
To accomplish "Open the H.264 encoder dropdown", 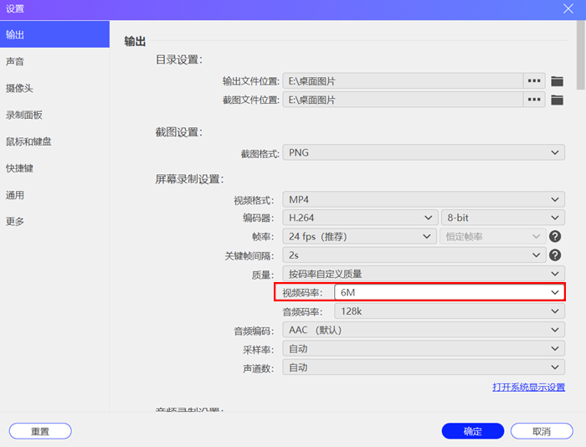I will [x=360, y=218].
